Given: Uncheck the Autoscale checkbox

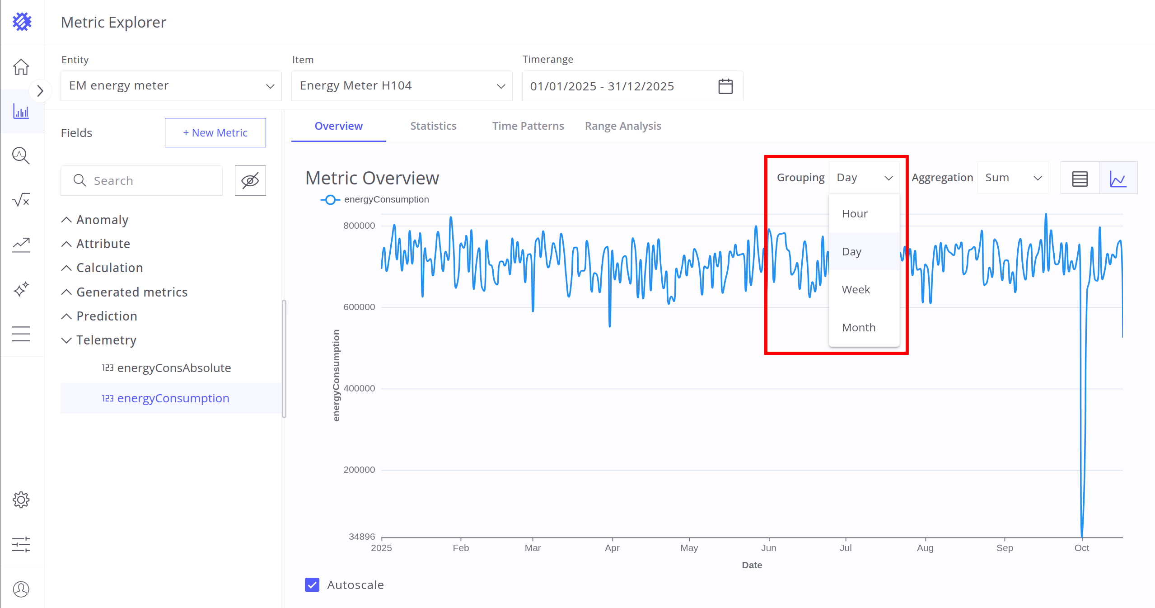Looking at the screenshot, I should click(x=312, y=584).
